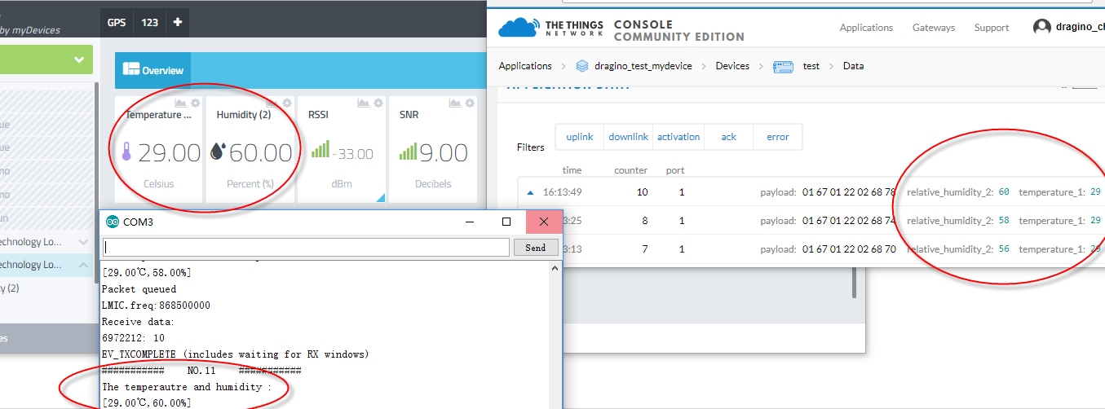Select the counter 8 data row
The width and height of the screenshot is (1105, 409).
[x=811, y=221]
